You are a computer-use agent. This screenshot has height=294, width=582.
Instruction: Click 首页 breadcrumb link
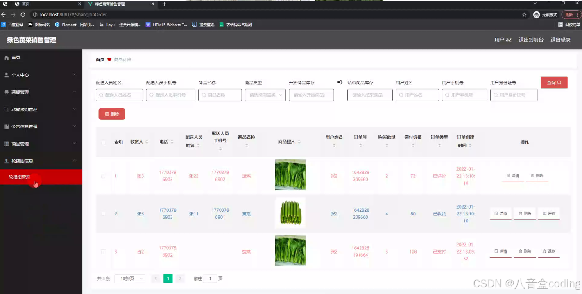pos(100,60)
